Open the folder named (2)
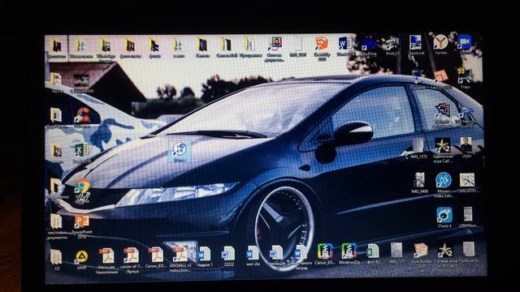This screenshot has height=292, width=520. [x=56, y=260]
